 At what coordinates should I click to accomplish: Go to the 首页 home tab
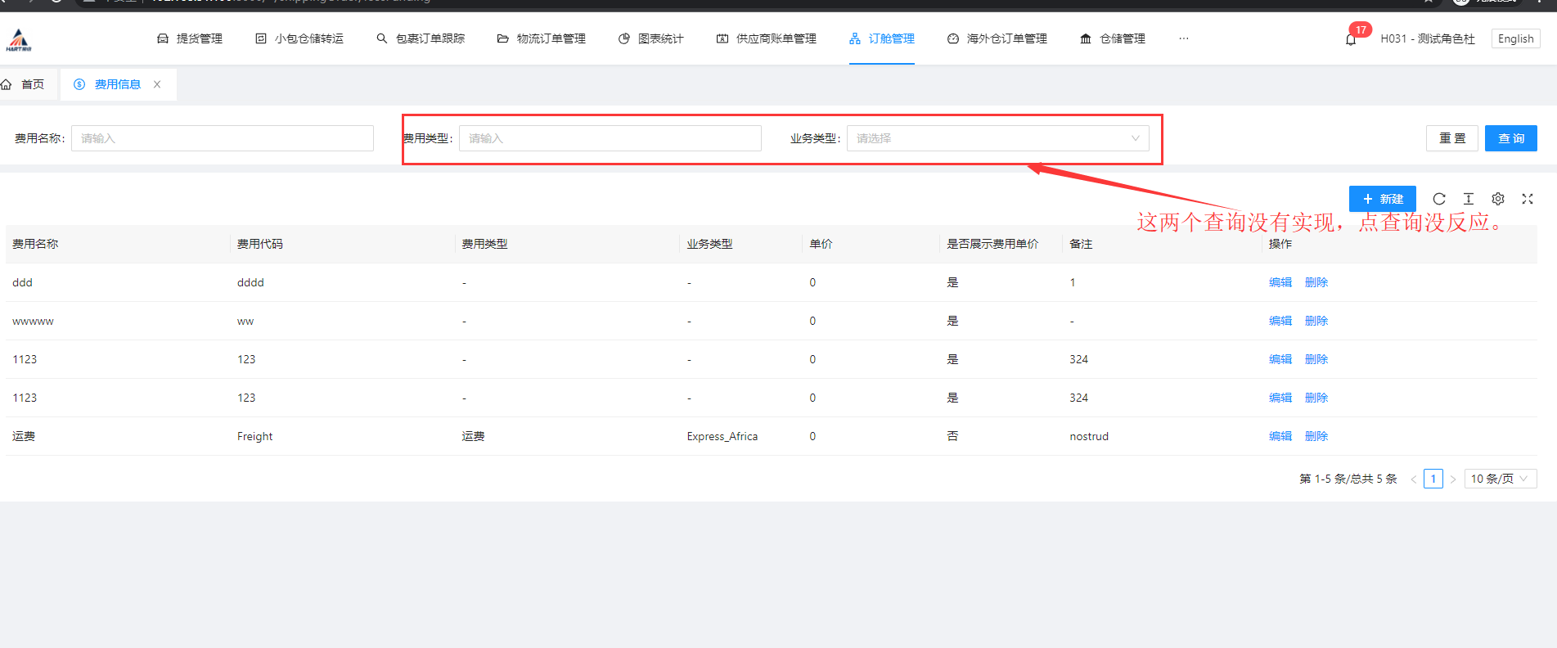click(25, 84)
